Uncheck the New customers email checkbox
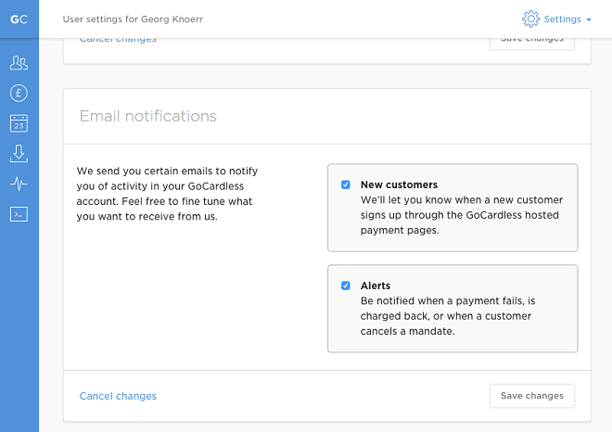This screenshot has width=612, height=432. click(346, 184)
